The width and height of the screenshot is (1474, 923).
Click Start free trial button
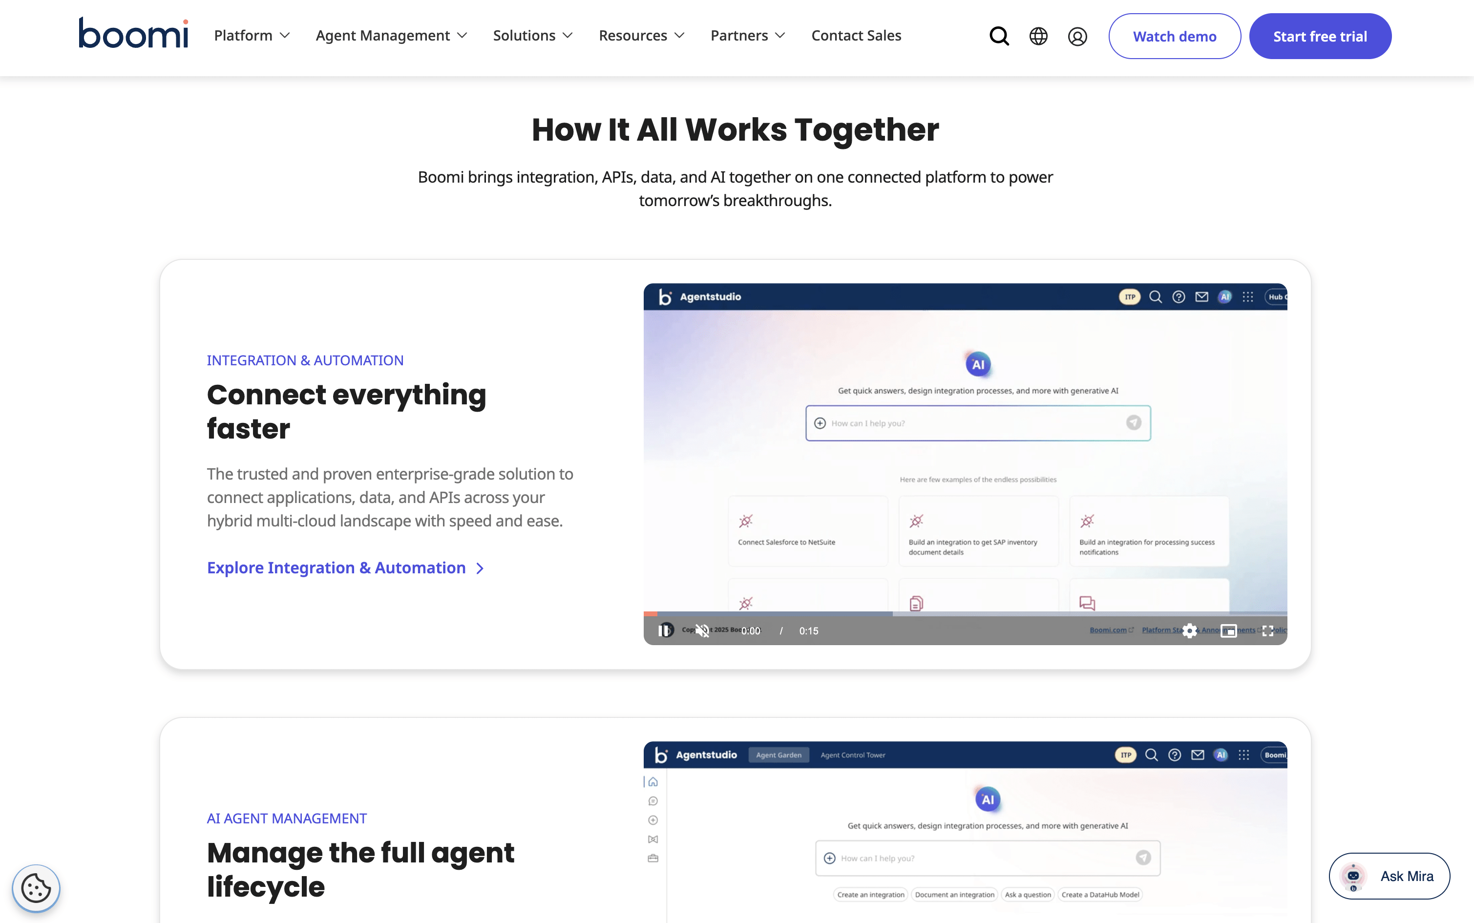click(1320, 36)
